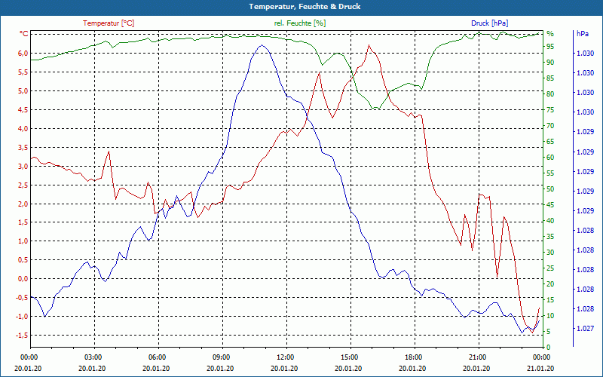
Task: Click the green 35 humidity axis value
Action: pos(550,237)
